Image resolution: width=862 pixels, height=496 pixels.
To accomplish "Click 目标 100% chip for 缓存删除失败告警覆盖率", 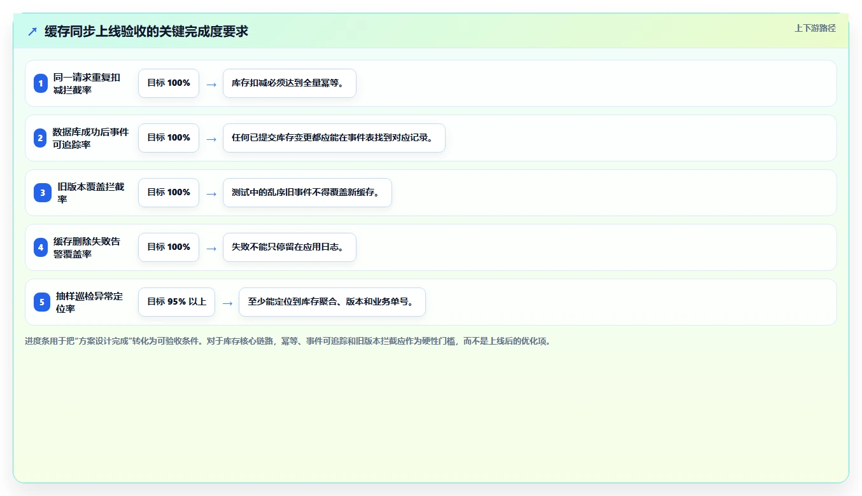I will (x=169, y=247).
